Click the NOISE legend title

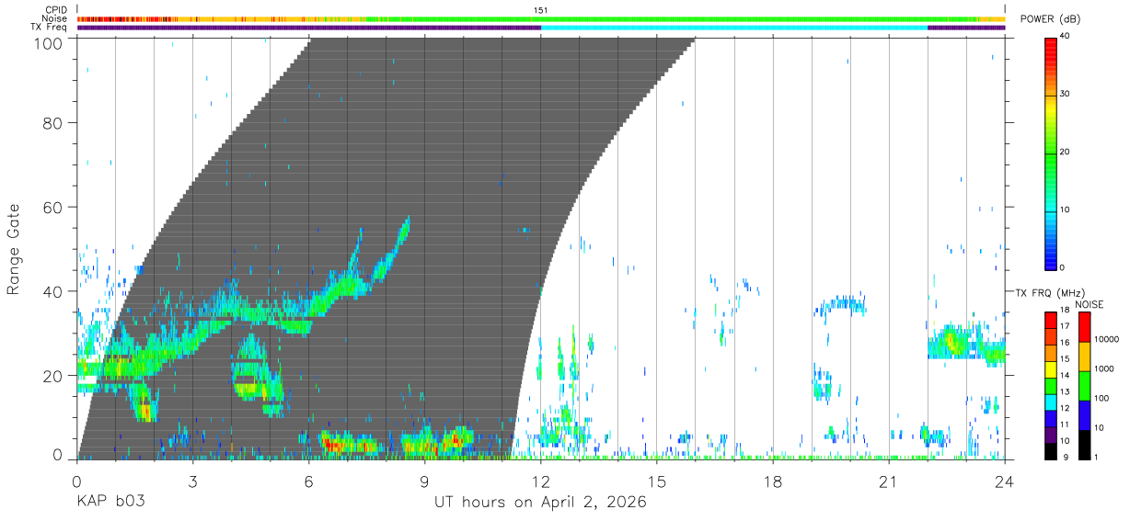(1089, 304)
